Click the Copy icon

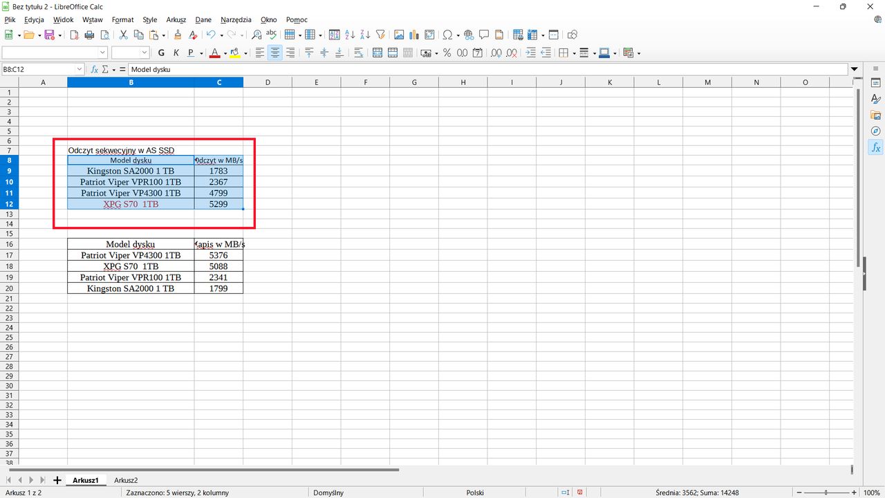tap(138, 35)
